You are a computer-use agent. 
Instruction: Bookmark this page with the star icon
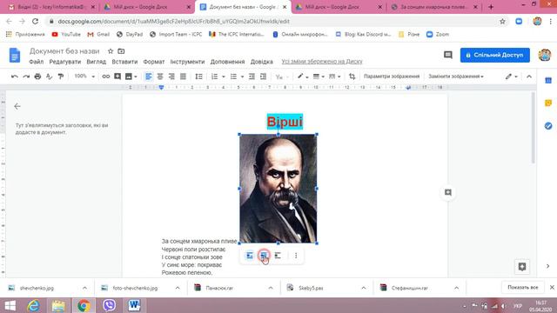502,21
